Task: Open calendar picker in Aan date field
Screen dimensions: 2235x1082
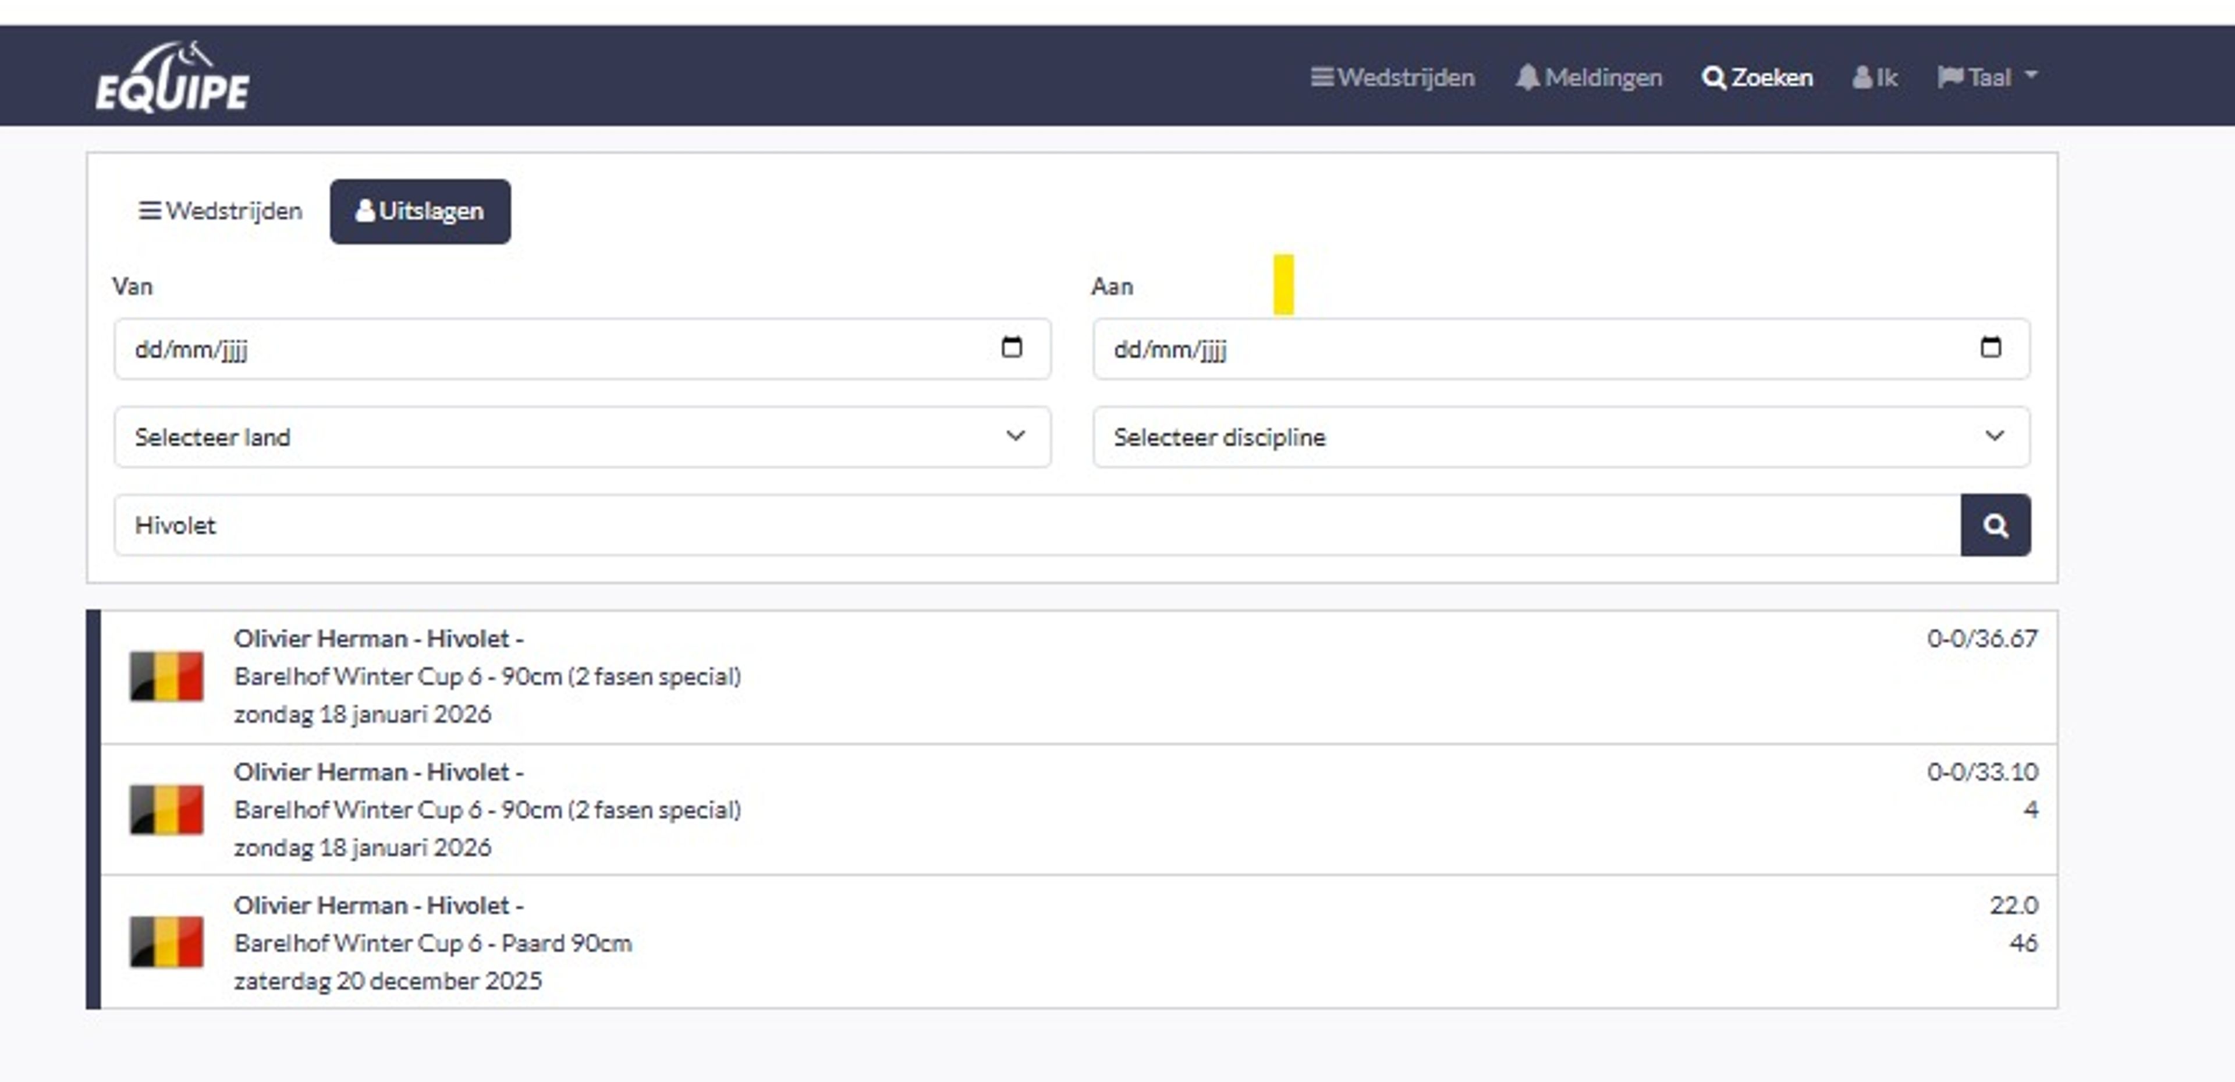Action: coord(1991,348)
